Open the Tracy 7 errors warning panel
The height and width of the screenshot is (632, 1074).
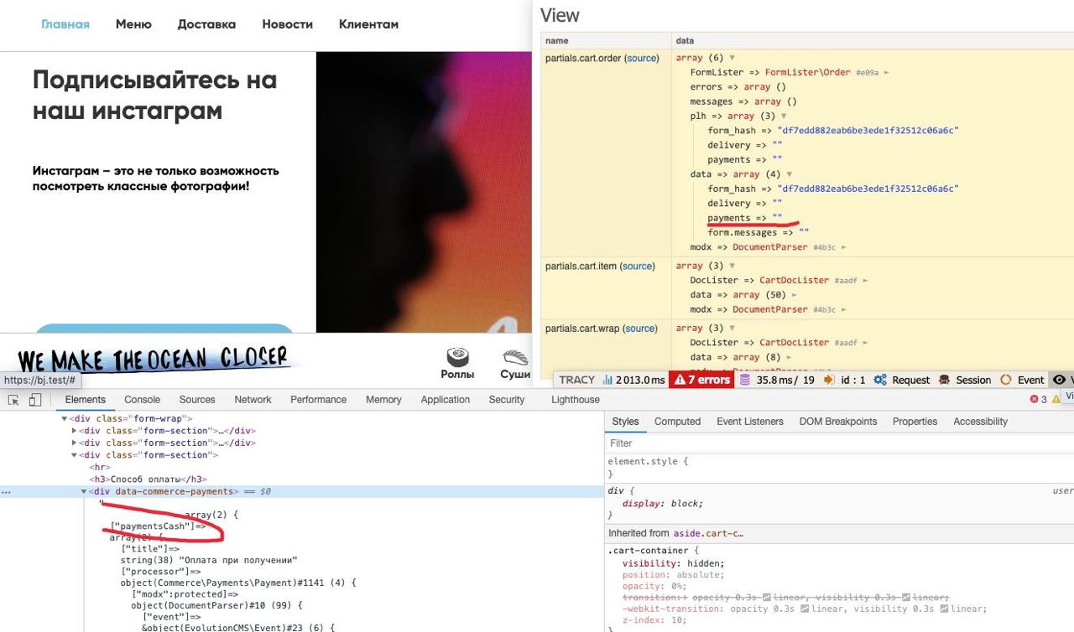click(702, 380)
